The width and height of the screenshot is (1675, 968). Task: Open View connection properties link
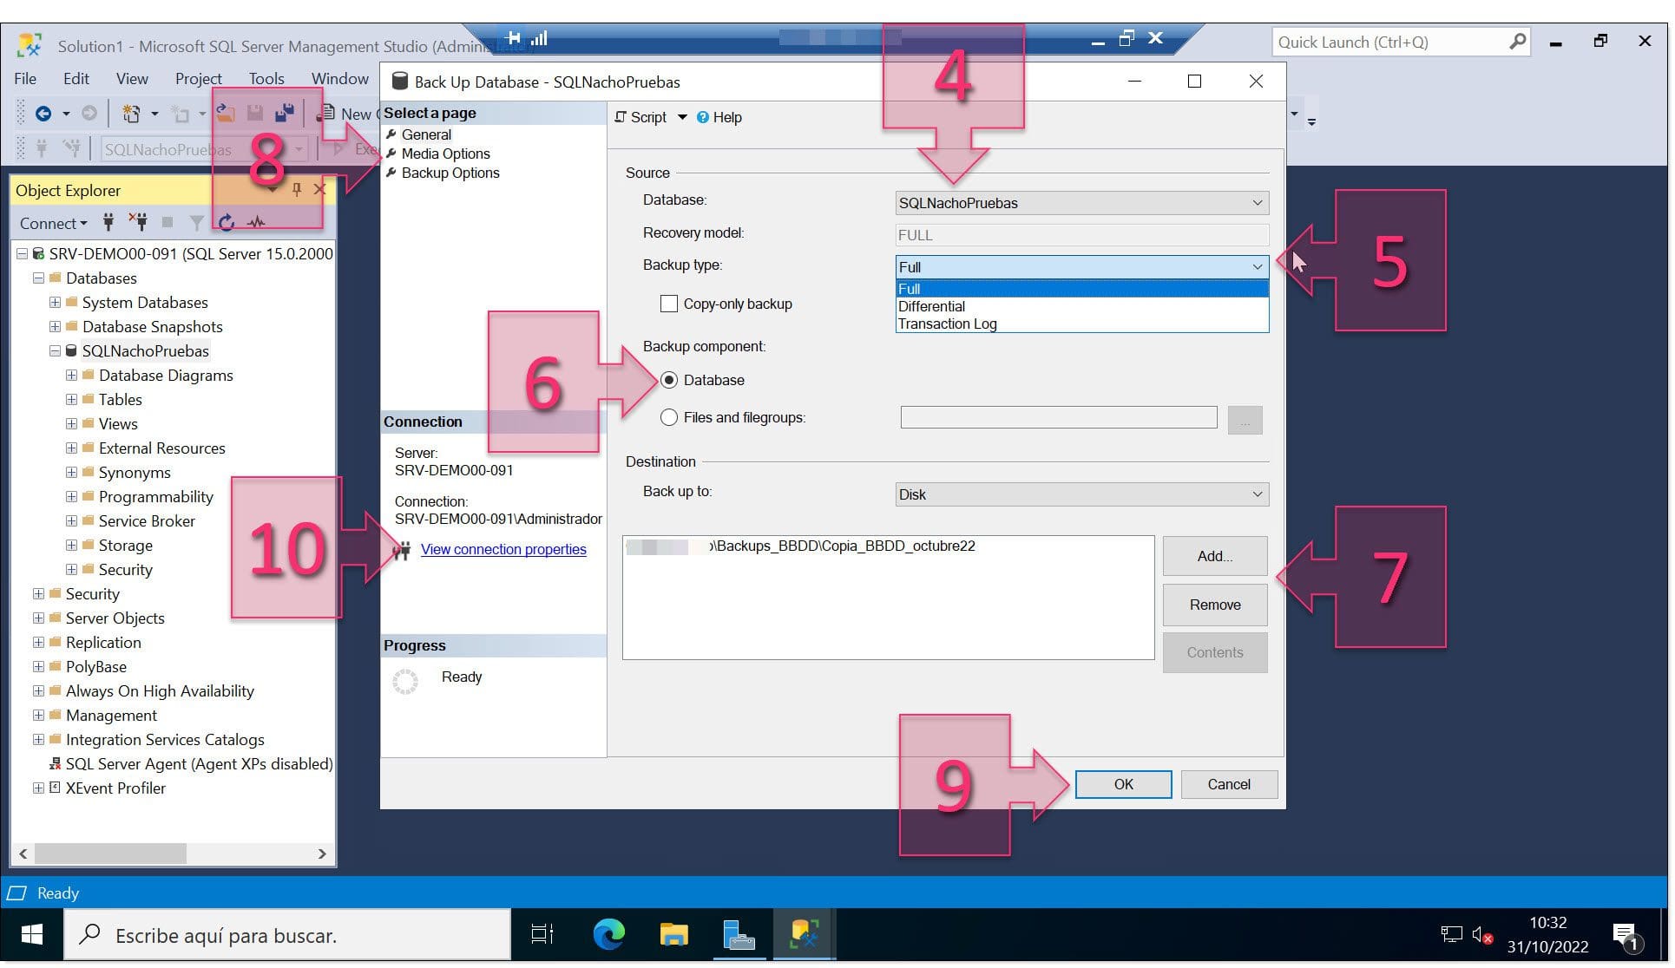[503, 549]
